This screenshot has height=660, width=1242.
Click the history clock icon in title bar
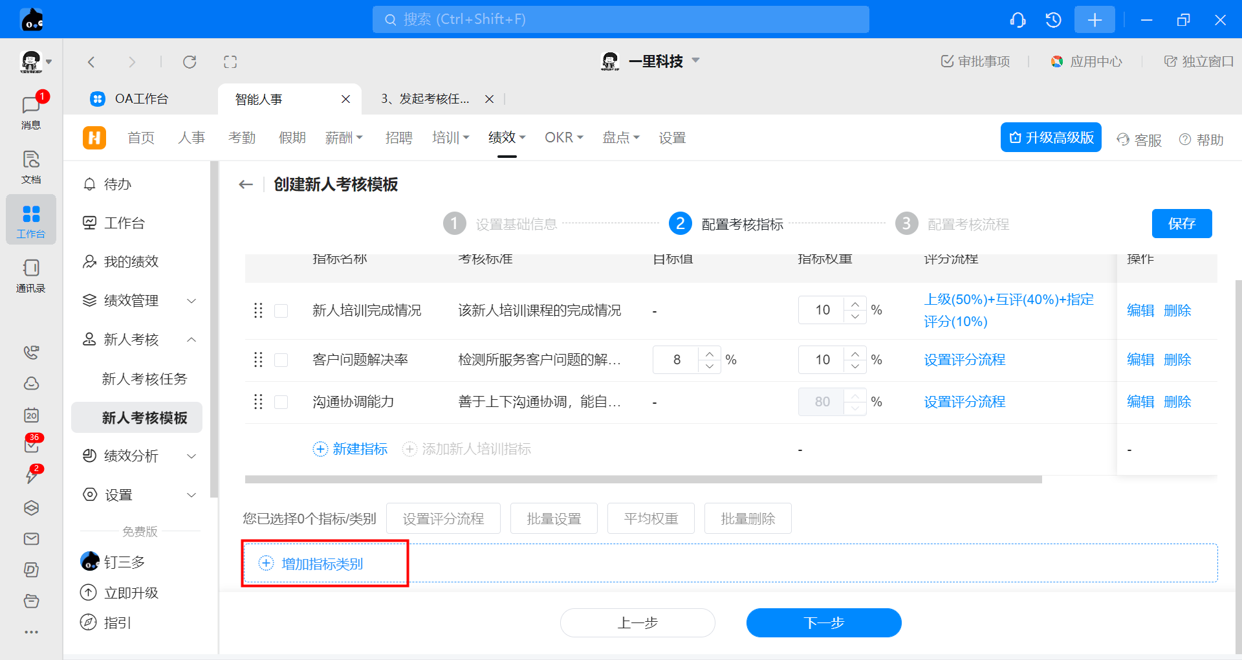(x=1053, y=20)
